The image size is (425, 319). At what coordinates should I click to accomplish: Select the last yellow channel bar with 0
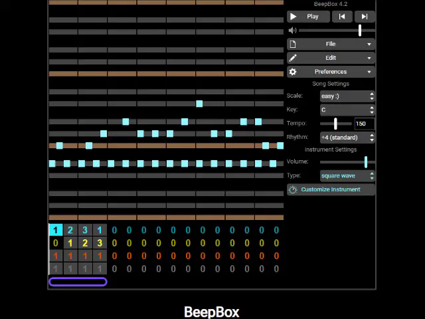click(276, 243)
